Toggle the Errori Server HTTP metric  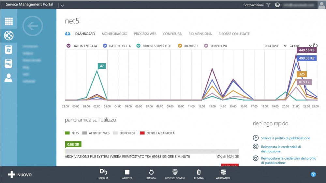tap(139, 46)
